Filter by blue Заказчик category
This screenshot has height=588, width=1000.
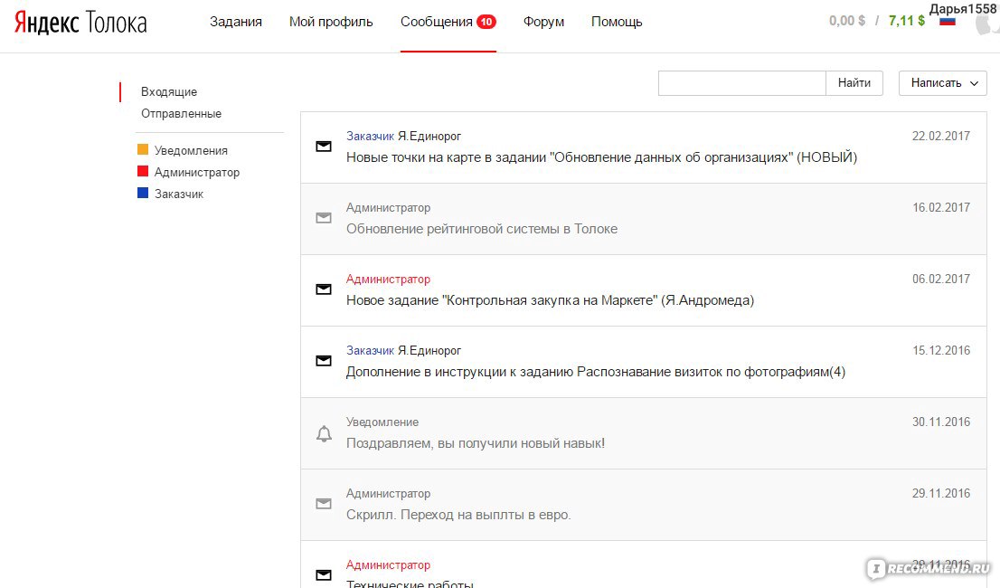[x=171, y=194]
